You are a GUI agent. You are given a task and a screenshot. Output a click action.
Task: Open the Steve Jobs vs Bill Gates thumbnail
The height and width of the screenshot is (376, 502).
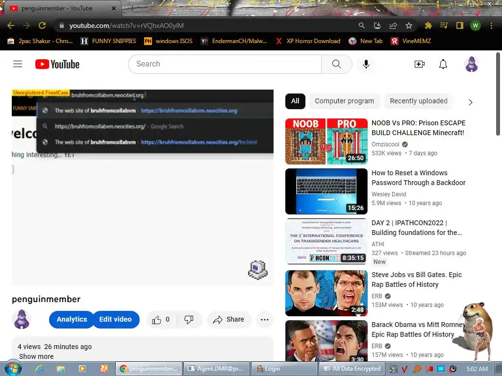326,293
